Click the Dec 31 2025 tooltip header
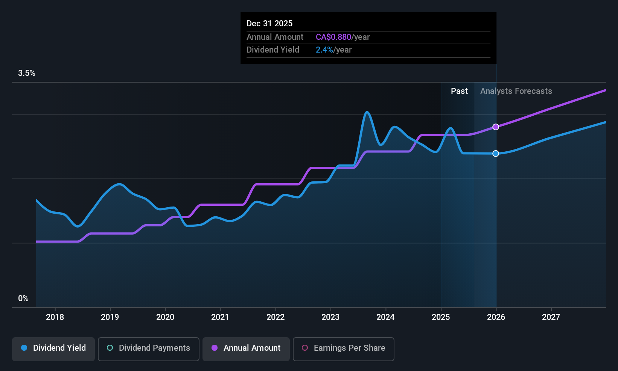The image size is (618, 371). tap(269, 23)
